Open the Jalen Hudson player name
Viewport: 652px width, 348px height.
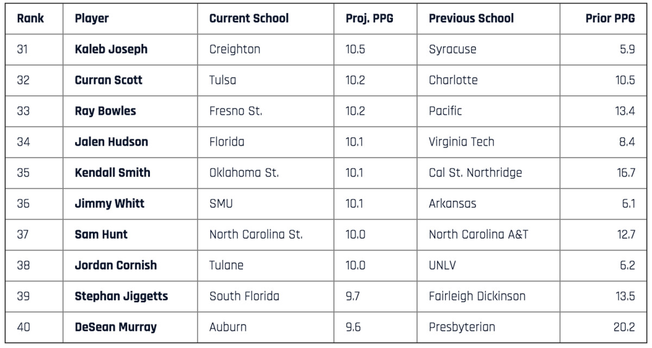[x=111, y=142]
